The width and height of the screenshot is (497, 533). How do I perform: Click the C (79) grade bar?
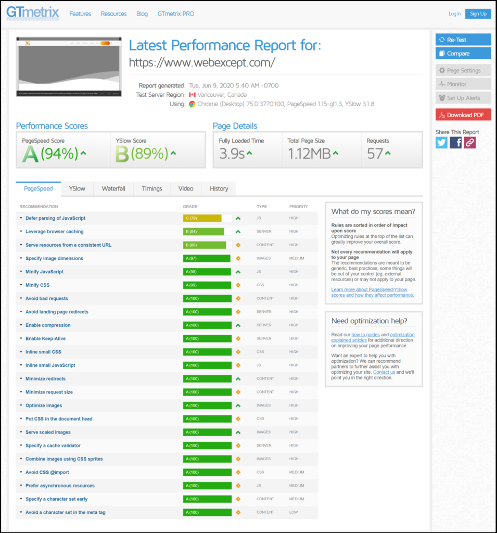[x=207, y=218]
